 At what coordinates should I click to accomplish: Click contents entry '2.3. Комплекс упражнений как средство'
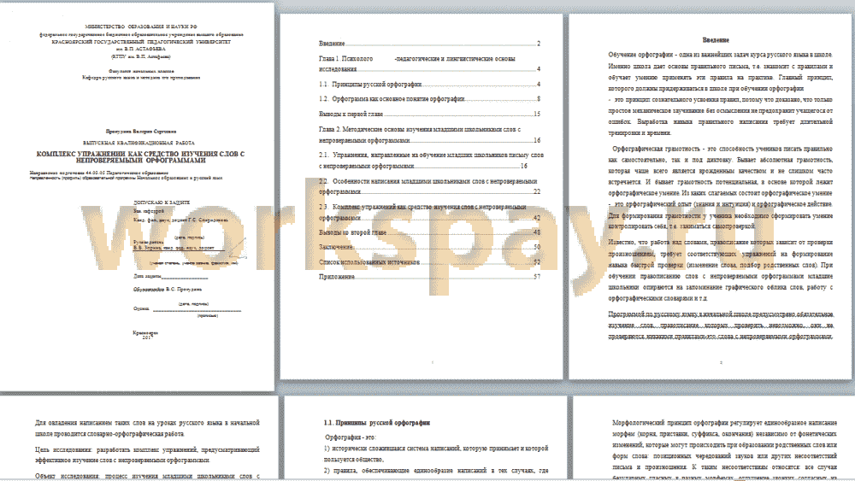tap(430, 212)
